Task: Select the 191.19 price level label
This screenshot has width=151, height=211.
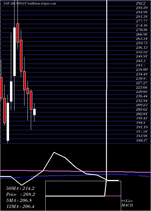Action: [x=142, y=128]
